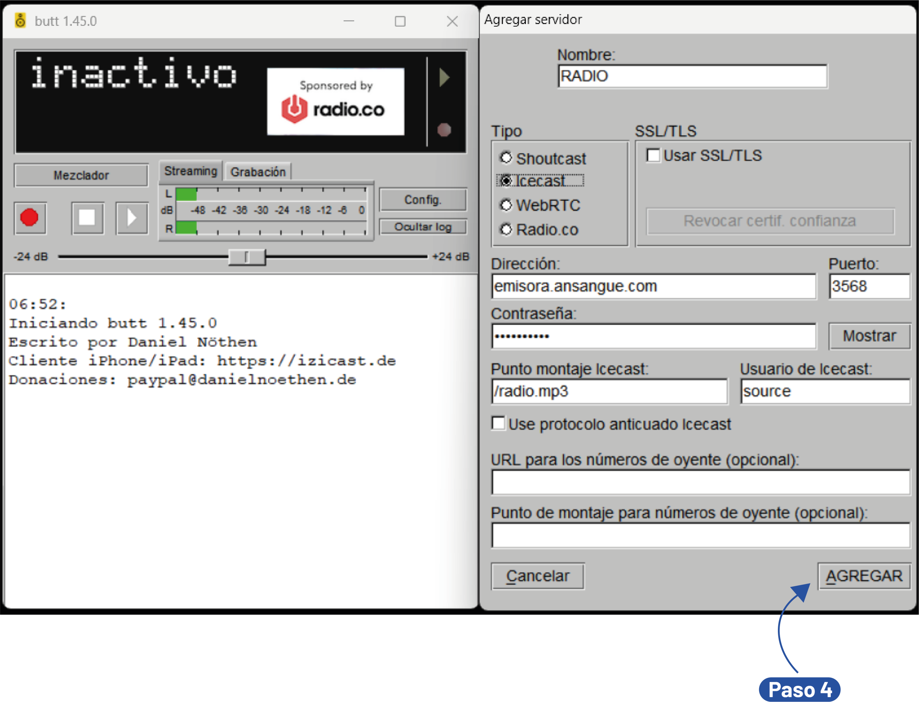Click the small play triangle in display

pos(444,78)
